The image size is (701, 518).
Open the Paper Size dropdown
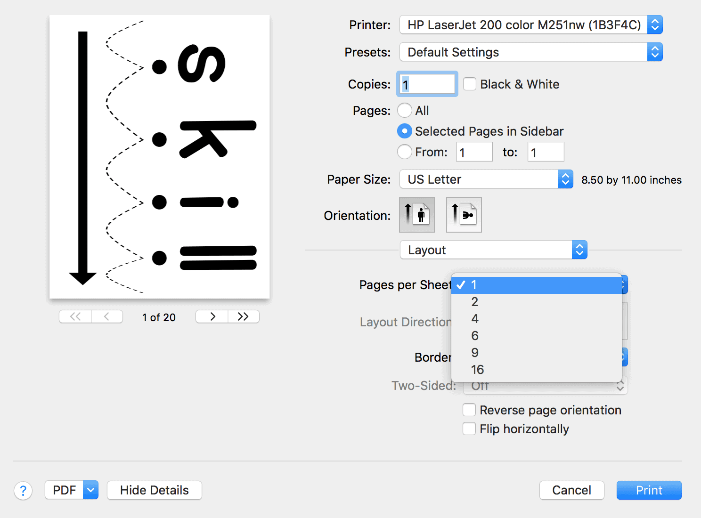tap(486, 179)
